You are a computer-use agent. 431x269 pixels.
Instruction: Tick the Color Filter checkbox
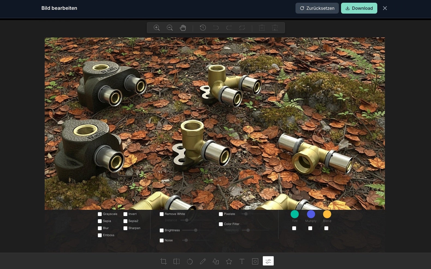[x=221, y=224]
